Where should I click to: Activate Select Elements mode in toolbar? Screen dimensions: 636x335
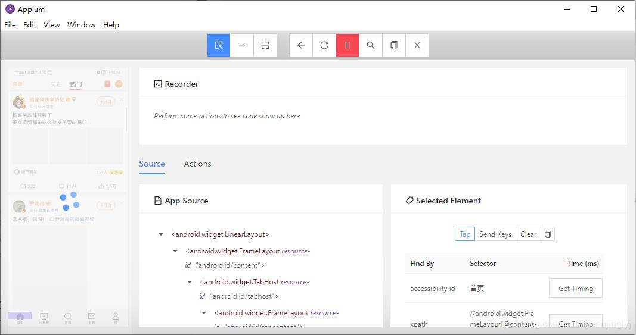point(219,45)
